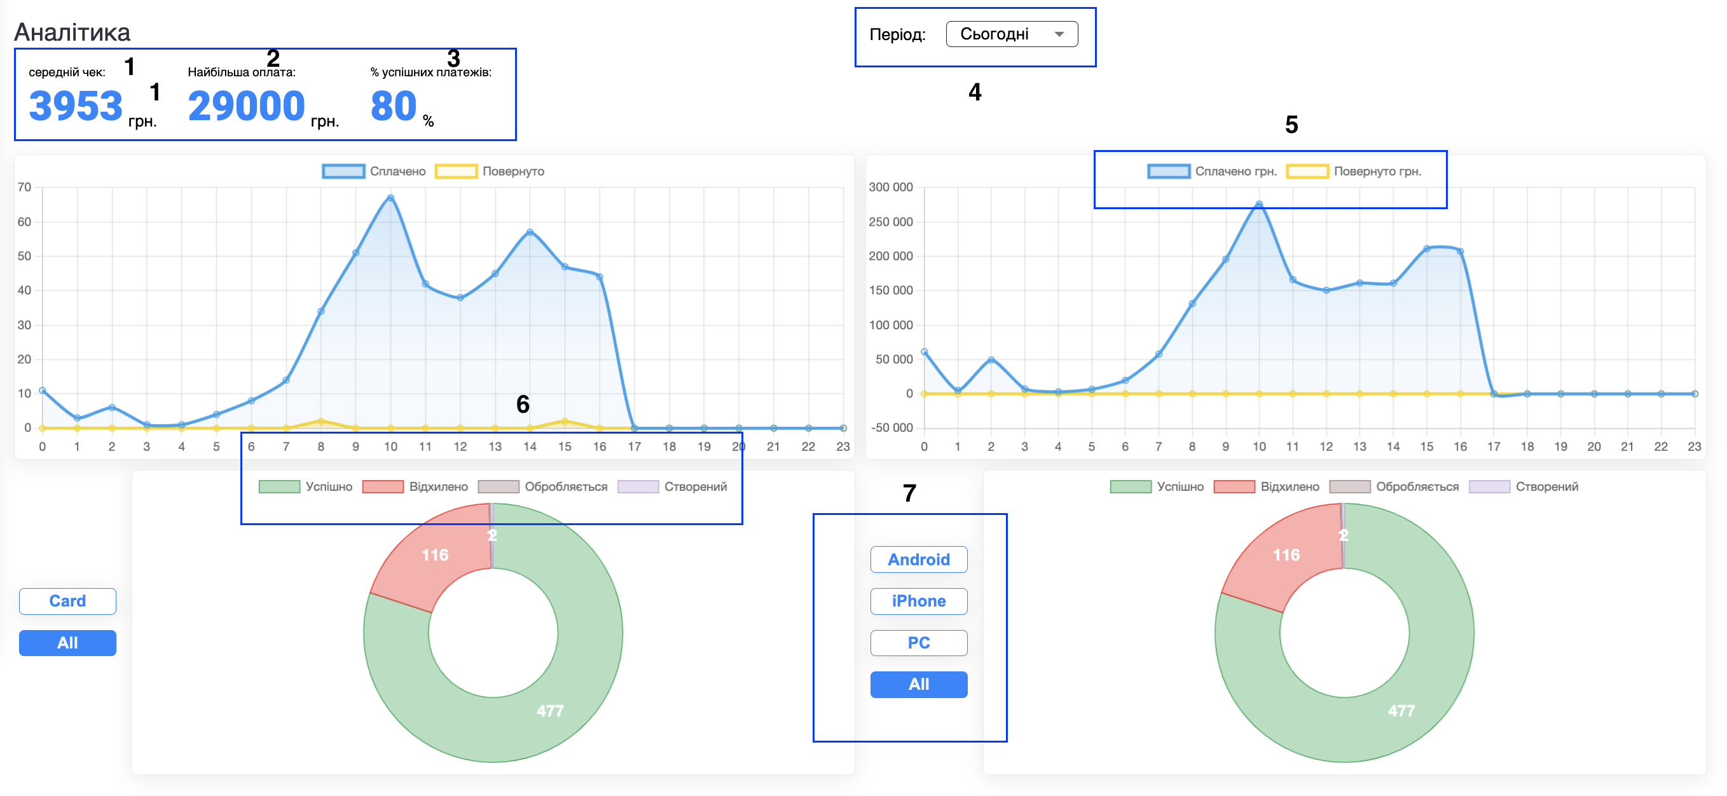Screen dimensions: 1727x796
Task: Select the Card filter button
Action: pyautogui.click(x=67, y=601)
